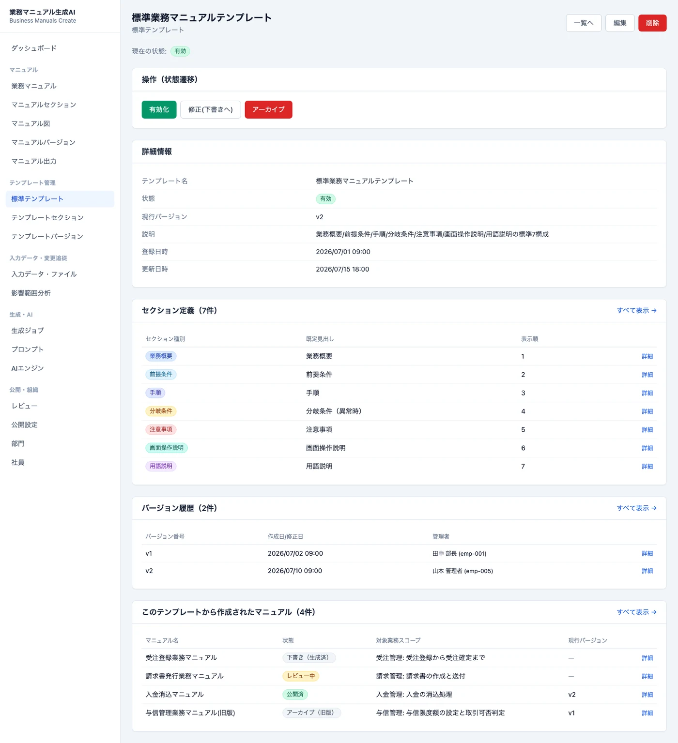Open テンプレートセクション in sidebar

[60, 218]
